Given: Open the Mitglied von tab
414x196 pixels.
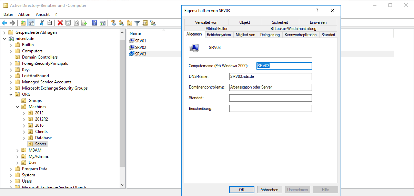Looking at the screenshot, I should point(245,35).
